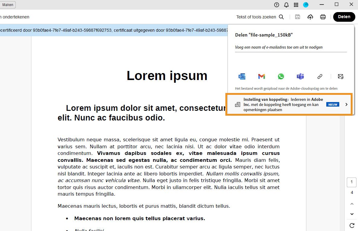Screen dimensions: 358x231
Task: Open the apps grid menu
Action: [x=296, y=5]
